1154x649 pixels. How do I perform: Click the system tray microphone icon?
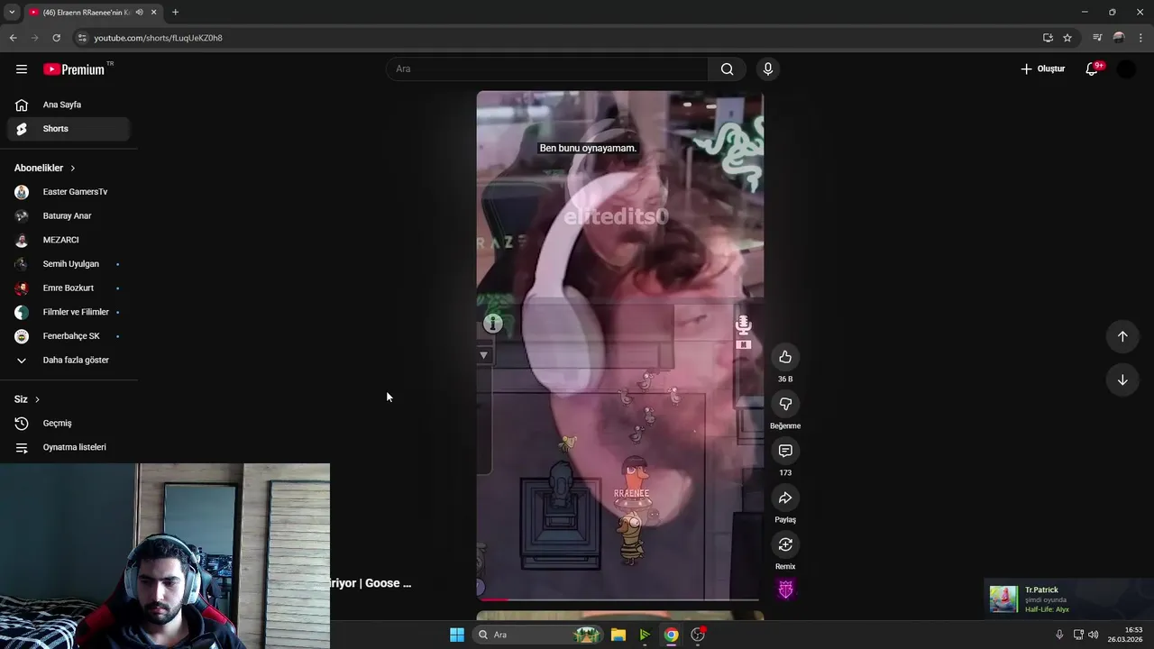coord(1059,635)
